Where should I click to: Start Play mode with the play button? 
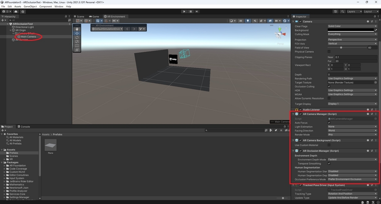click(184, 11)
